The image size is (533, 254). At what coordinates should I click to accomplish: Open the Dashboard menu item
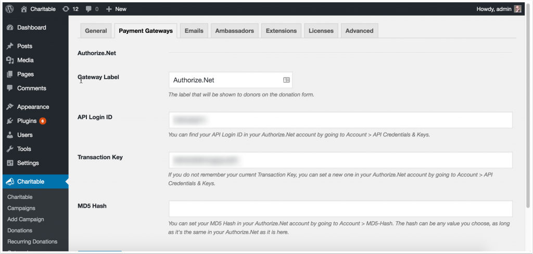(35, 28)
